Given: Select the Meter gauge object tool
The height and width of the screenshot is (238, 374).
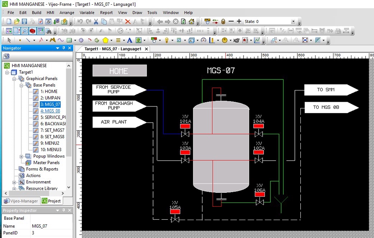Looking at the screenshot, I should click(203, 40).
